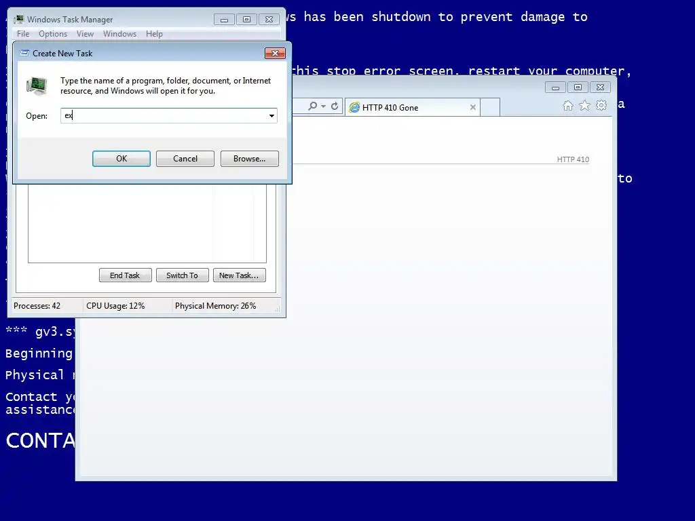This screenshot has height=521, width=695.
Task: Click the Switch To button
Action: [182, 275]
